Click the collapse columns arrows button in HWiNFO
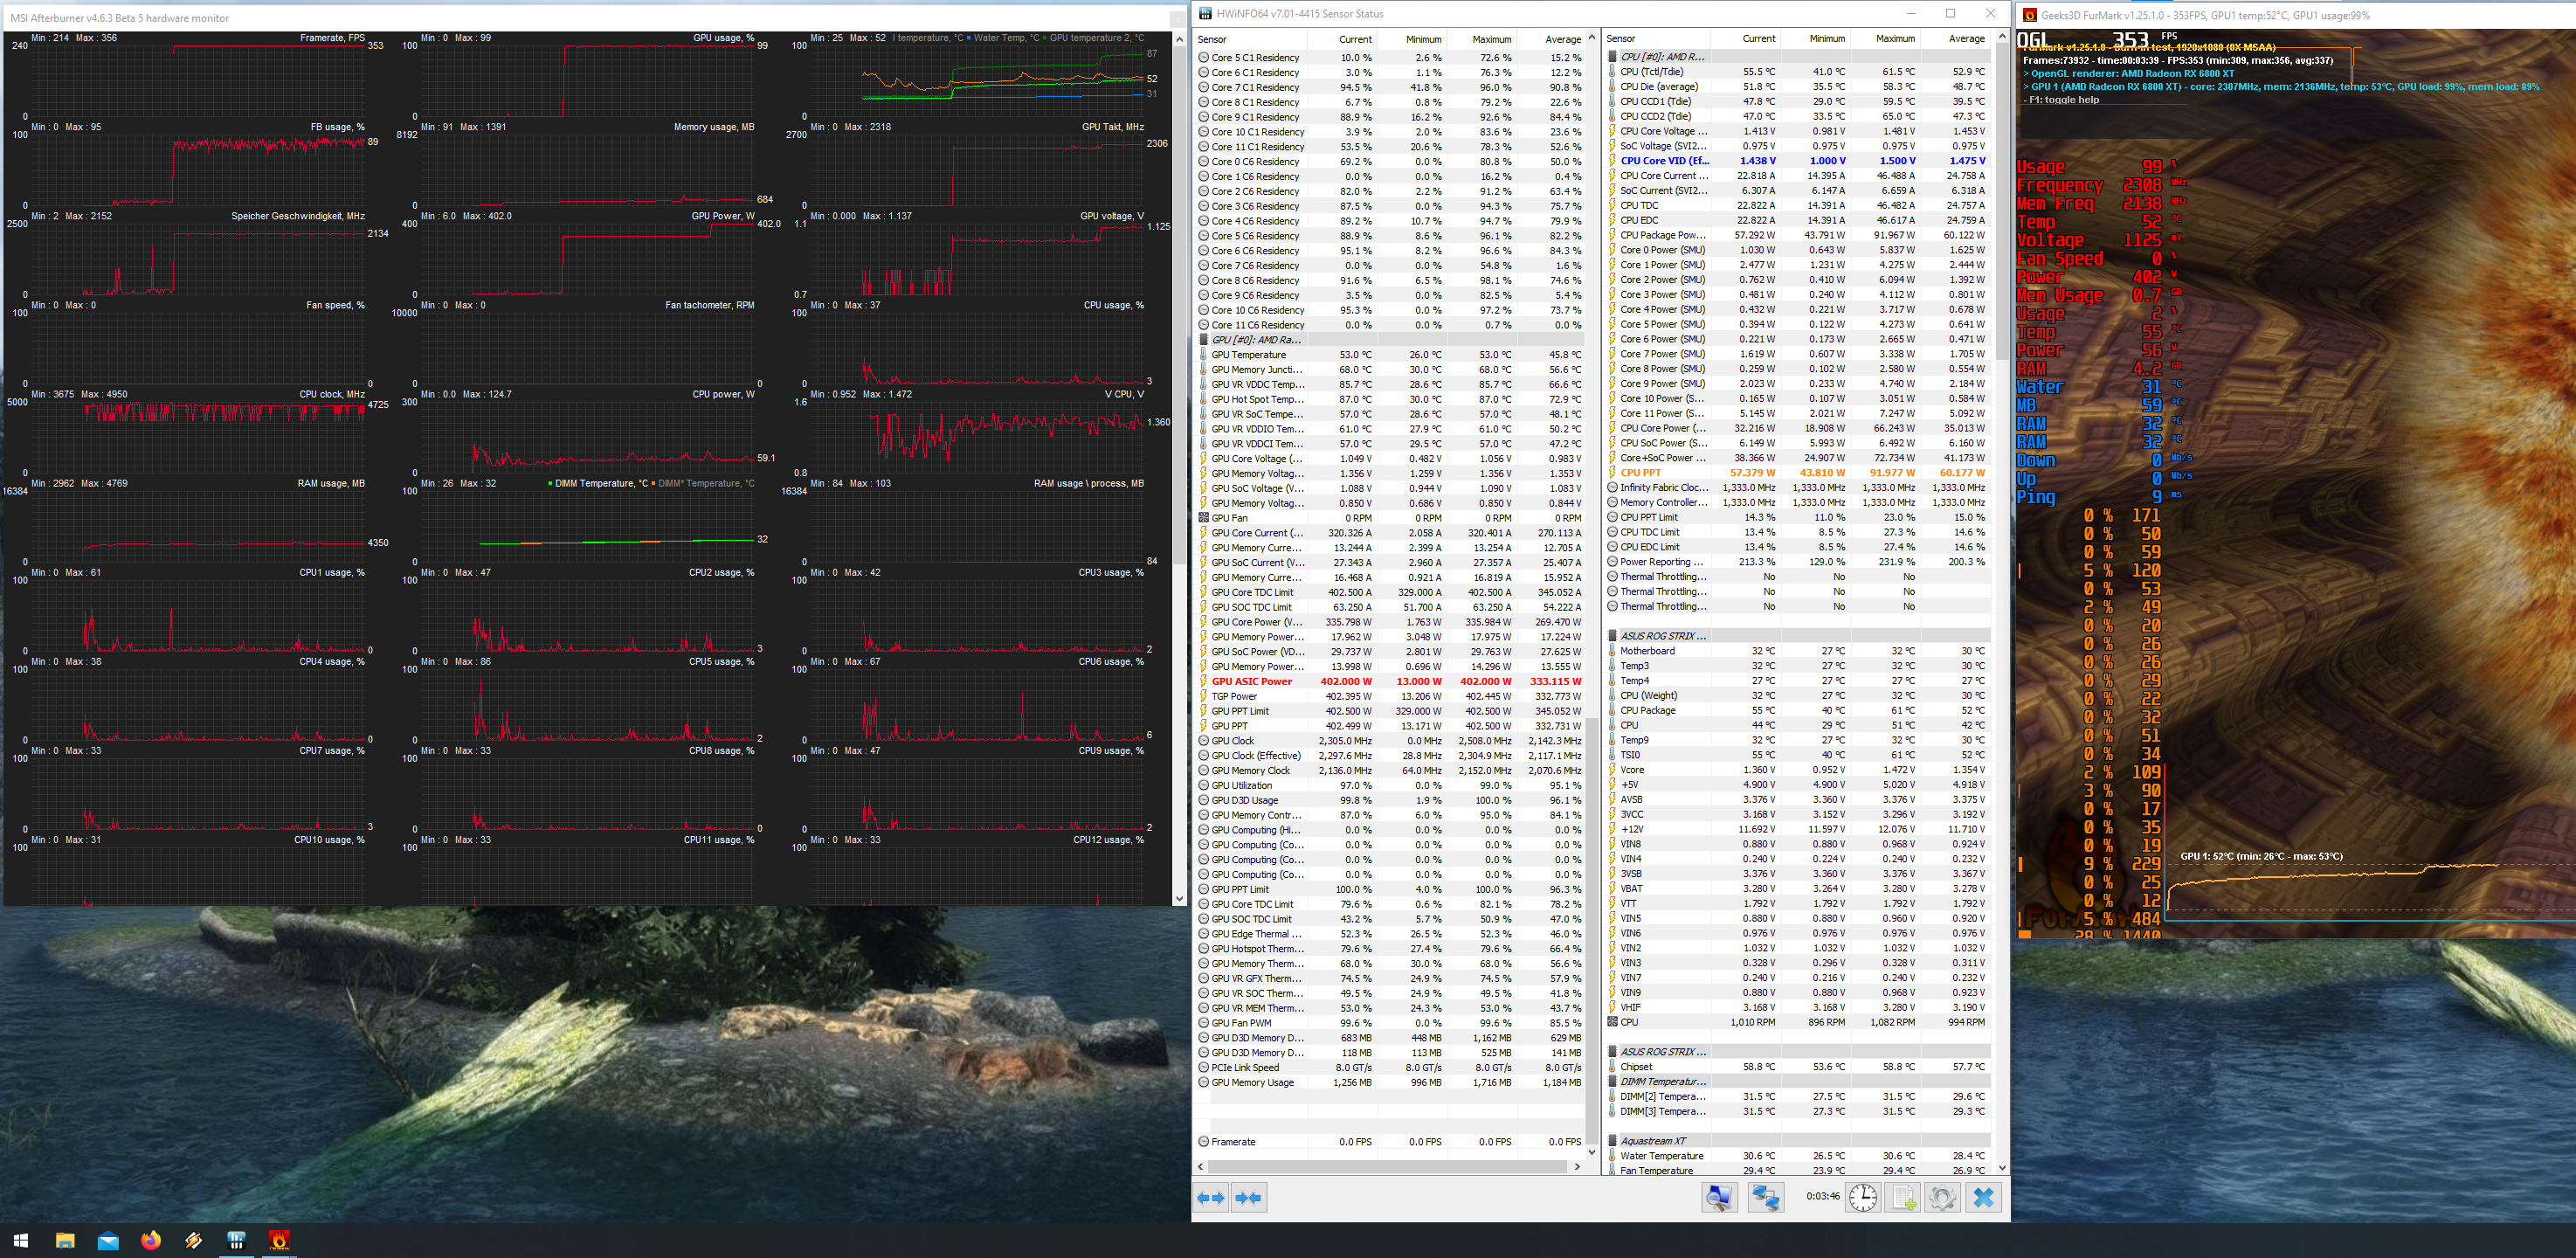 [x=1249, y=1197]
